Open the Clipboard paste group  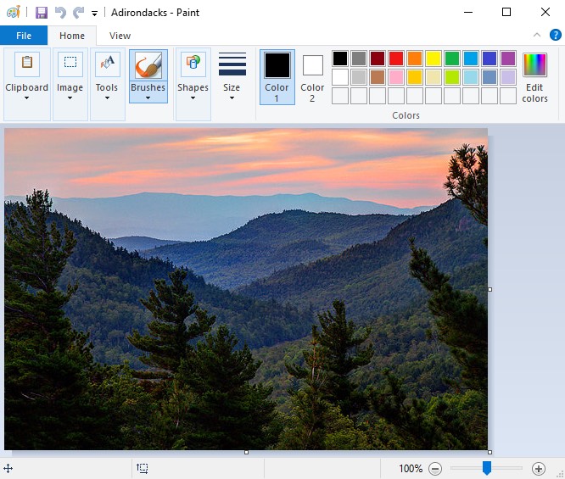(x=26, y=76)
